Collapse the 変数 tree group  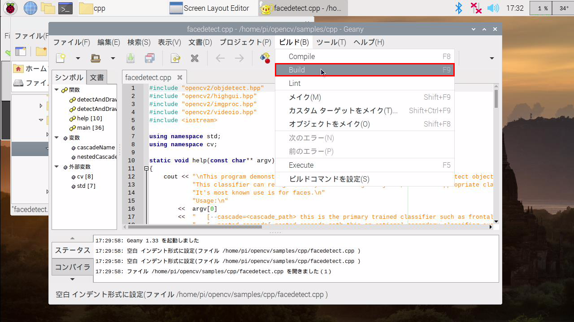(57, 138)
